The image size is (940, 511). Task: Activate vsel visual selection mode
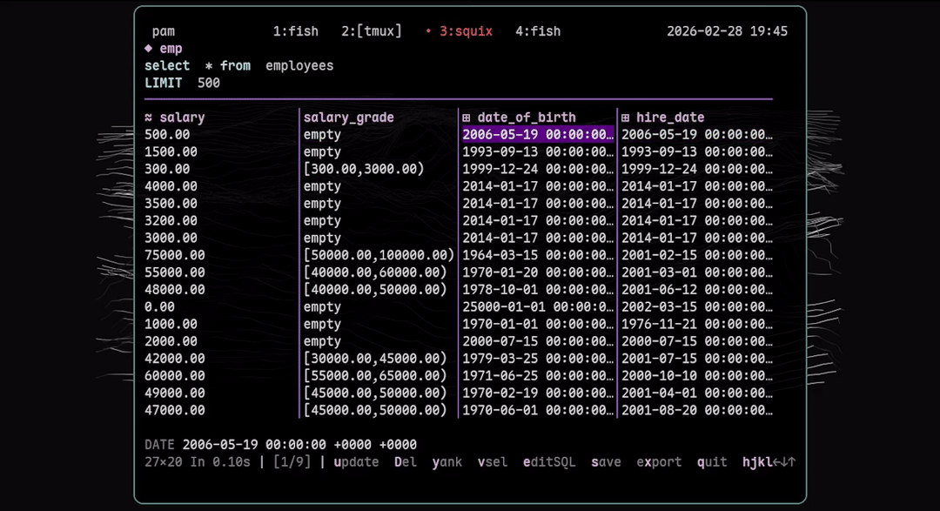[x=493, y=462]
